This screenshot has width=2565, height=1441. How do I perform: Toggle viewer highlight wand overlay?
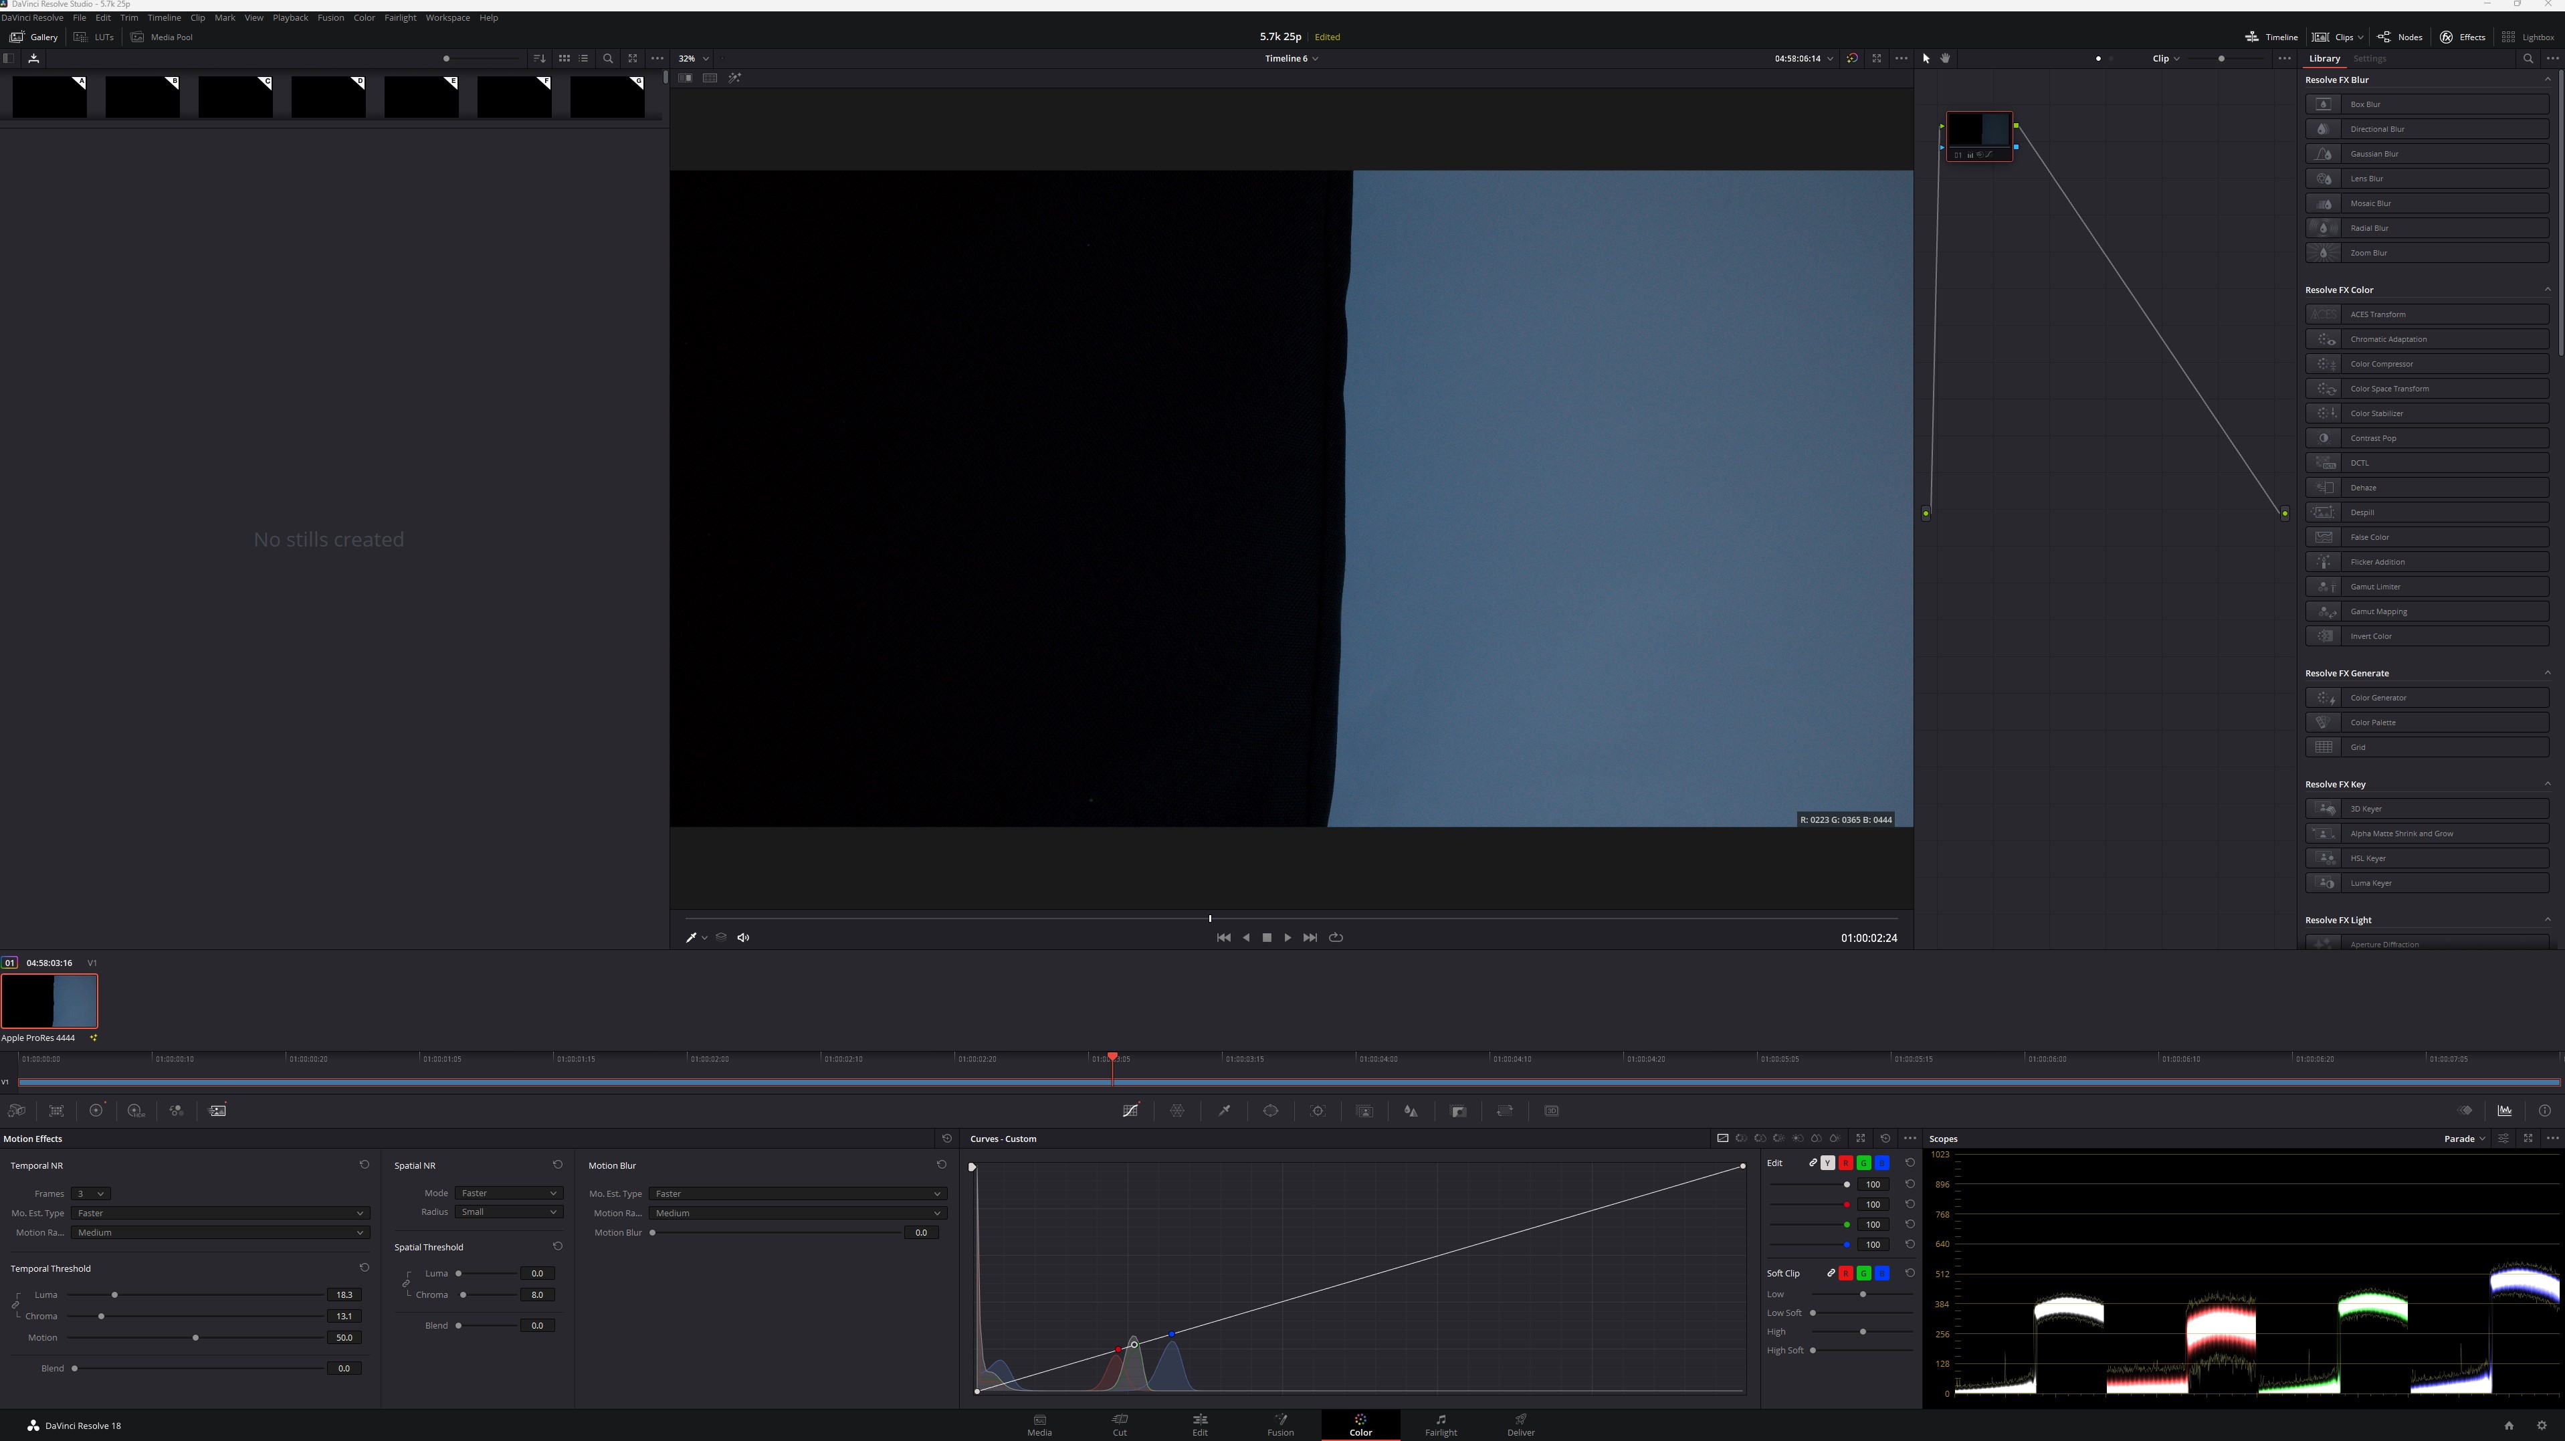coord(734,78)
